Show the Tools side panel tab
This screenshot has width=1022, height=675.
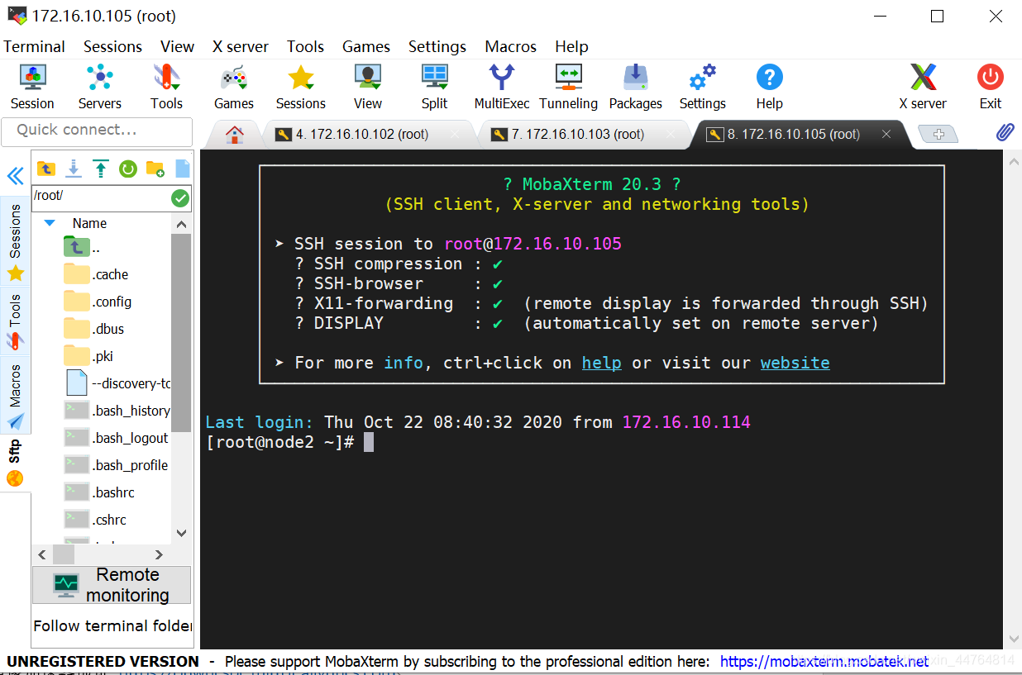click(15, 321)
